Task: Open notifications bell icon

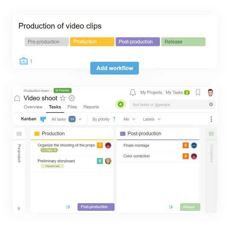Action: (132, 92)
